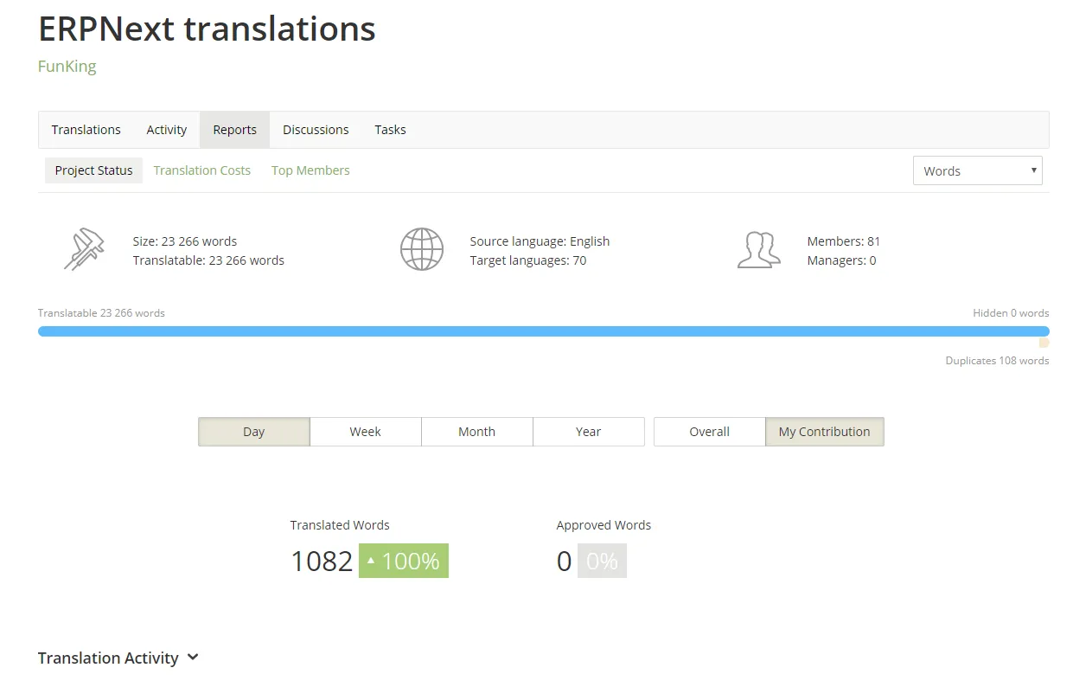The image size is (1073, 687).
Task: Click the Members: 81 text
Action: click(x=844, y=241)
